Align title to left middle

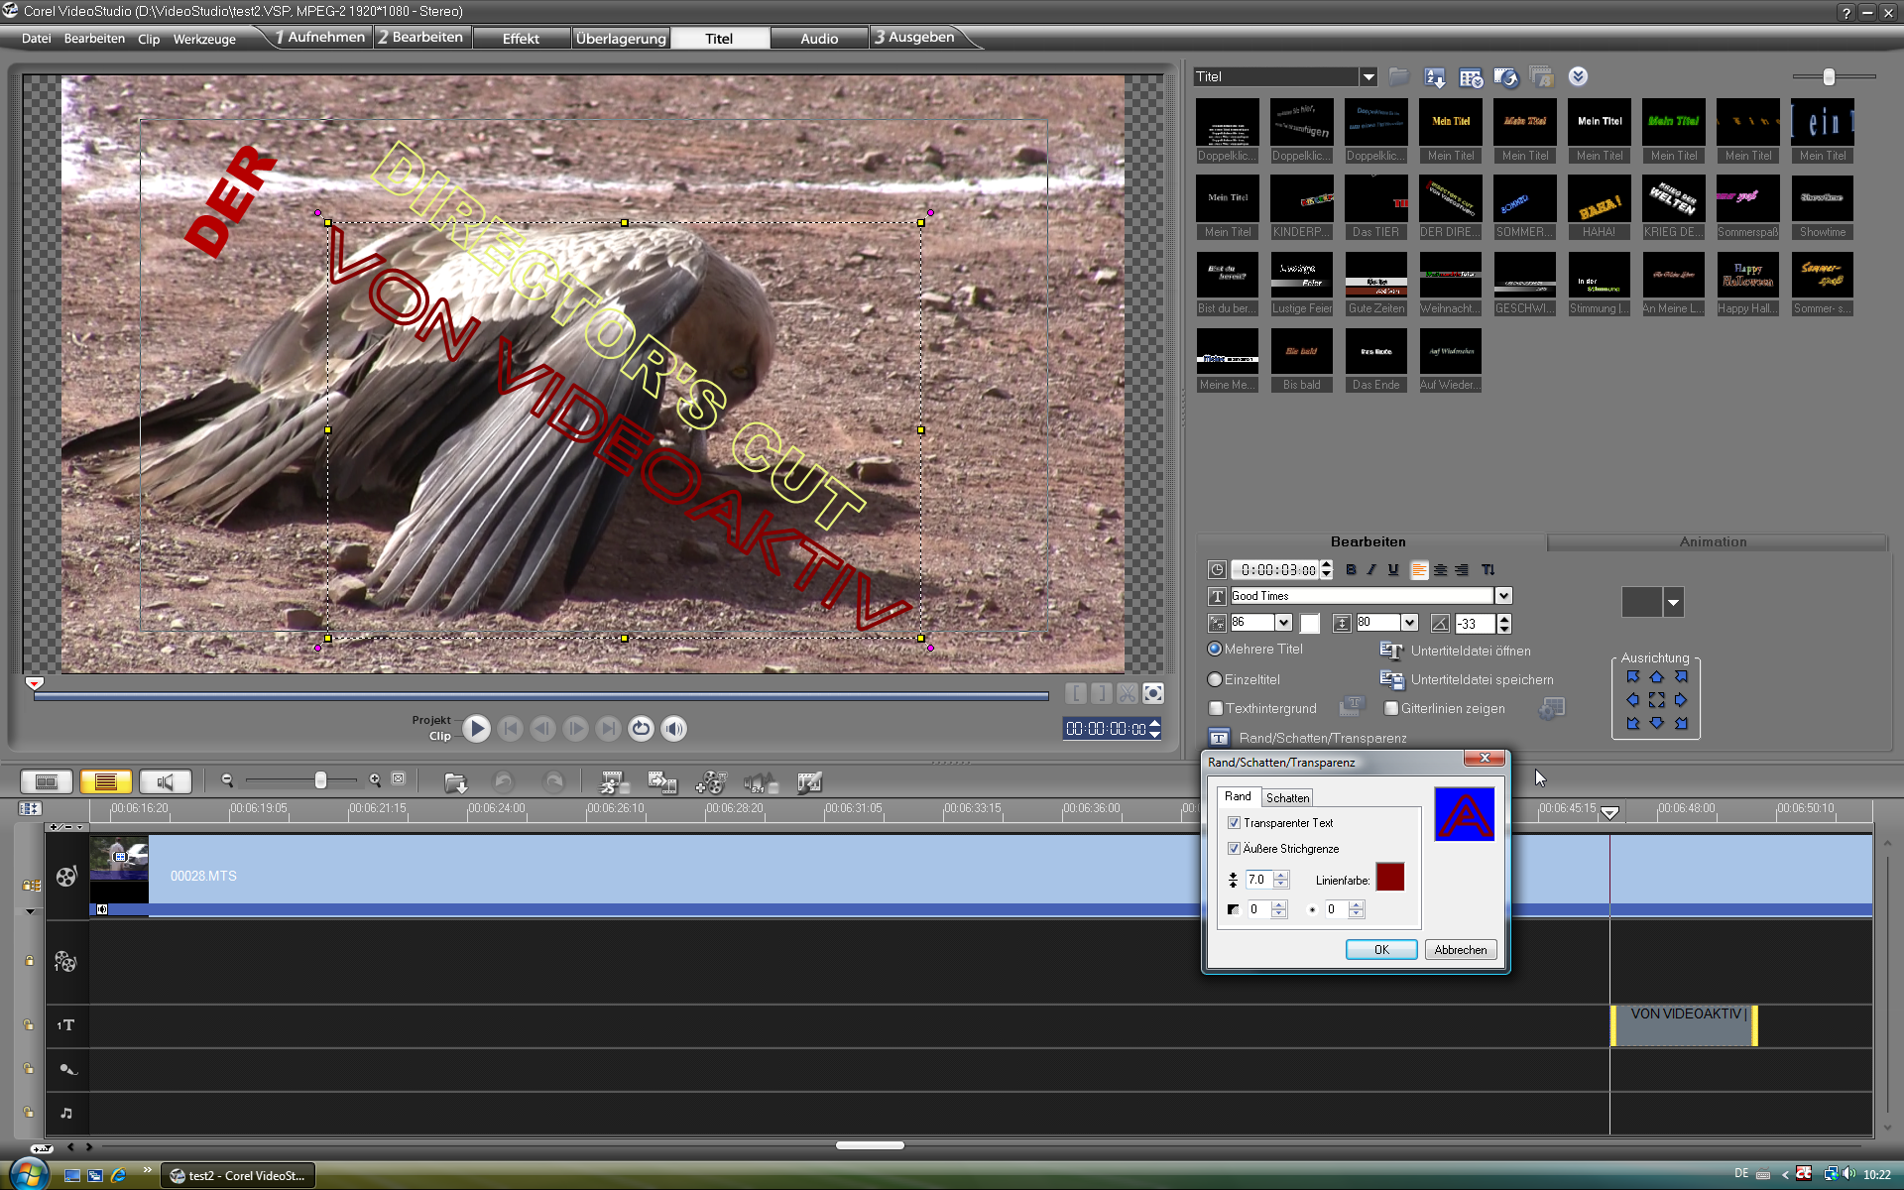pyautogui.click(x=1632, y=700)
